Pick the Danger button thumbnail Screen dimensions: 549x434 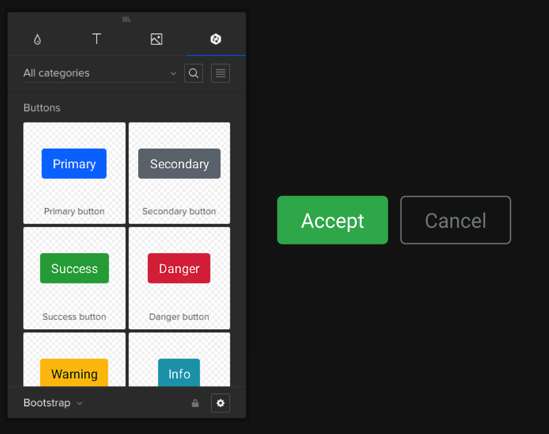coord(179,278)
